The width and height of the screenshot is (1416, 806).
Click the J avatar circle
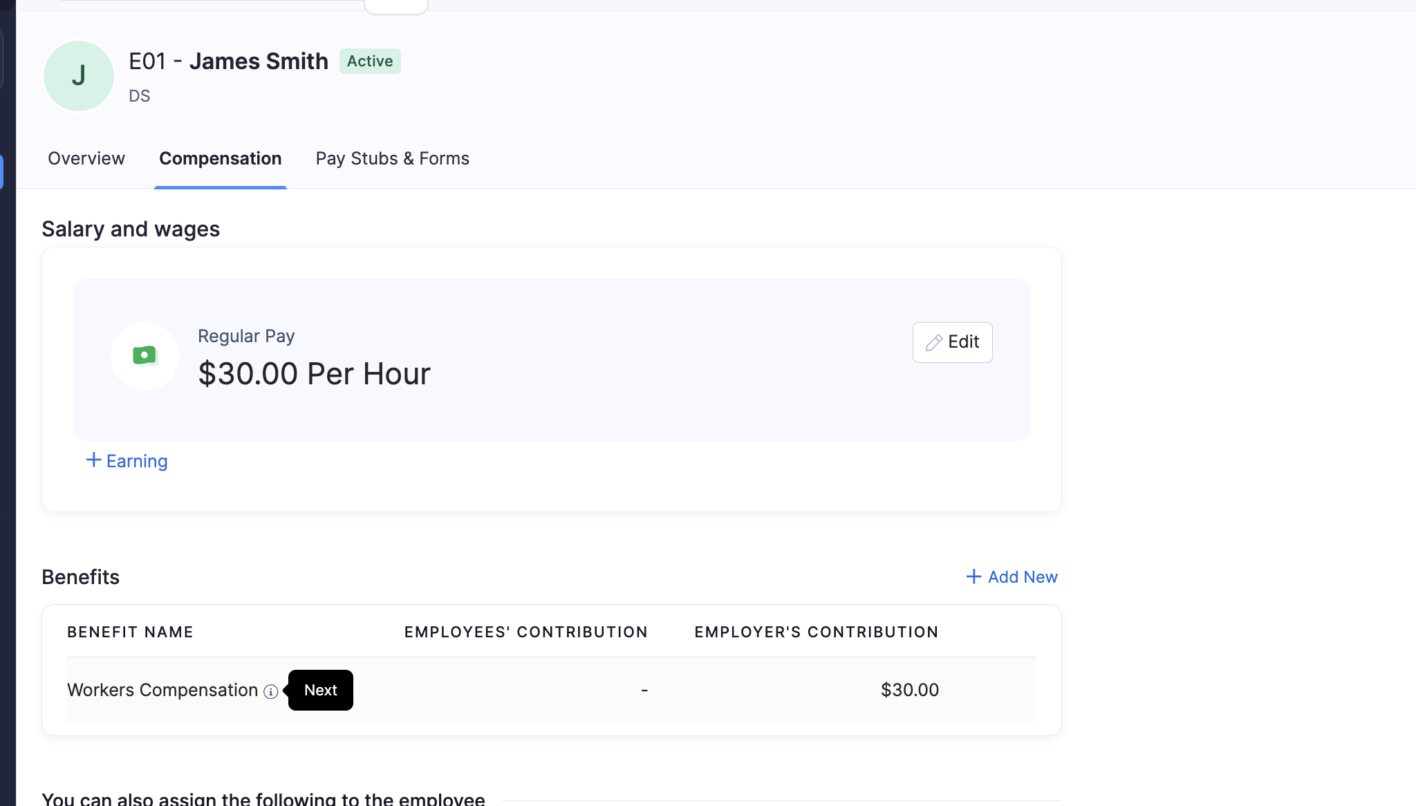(79, 76)
